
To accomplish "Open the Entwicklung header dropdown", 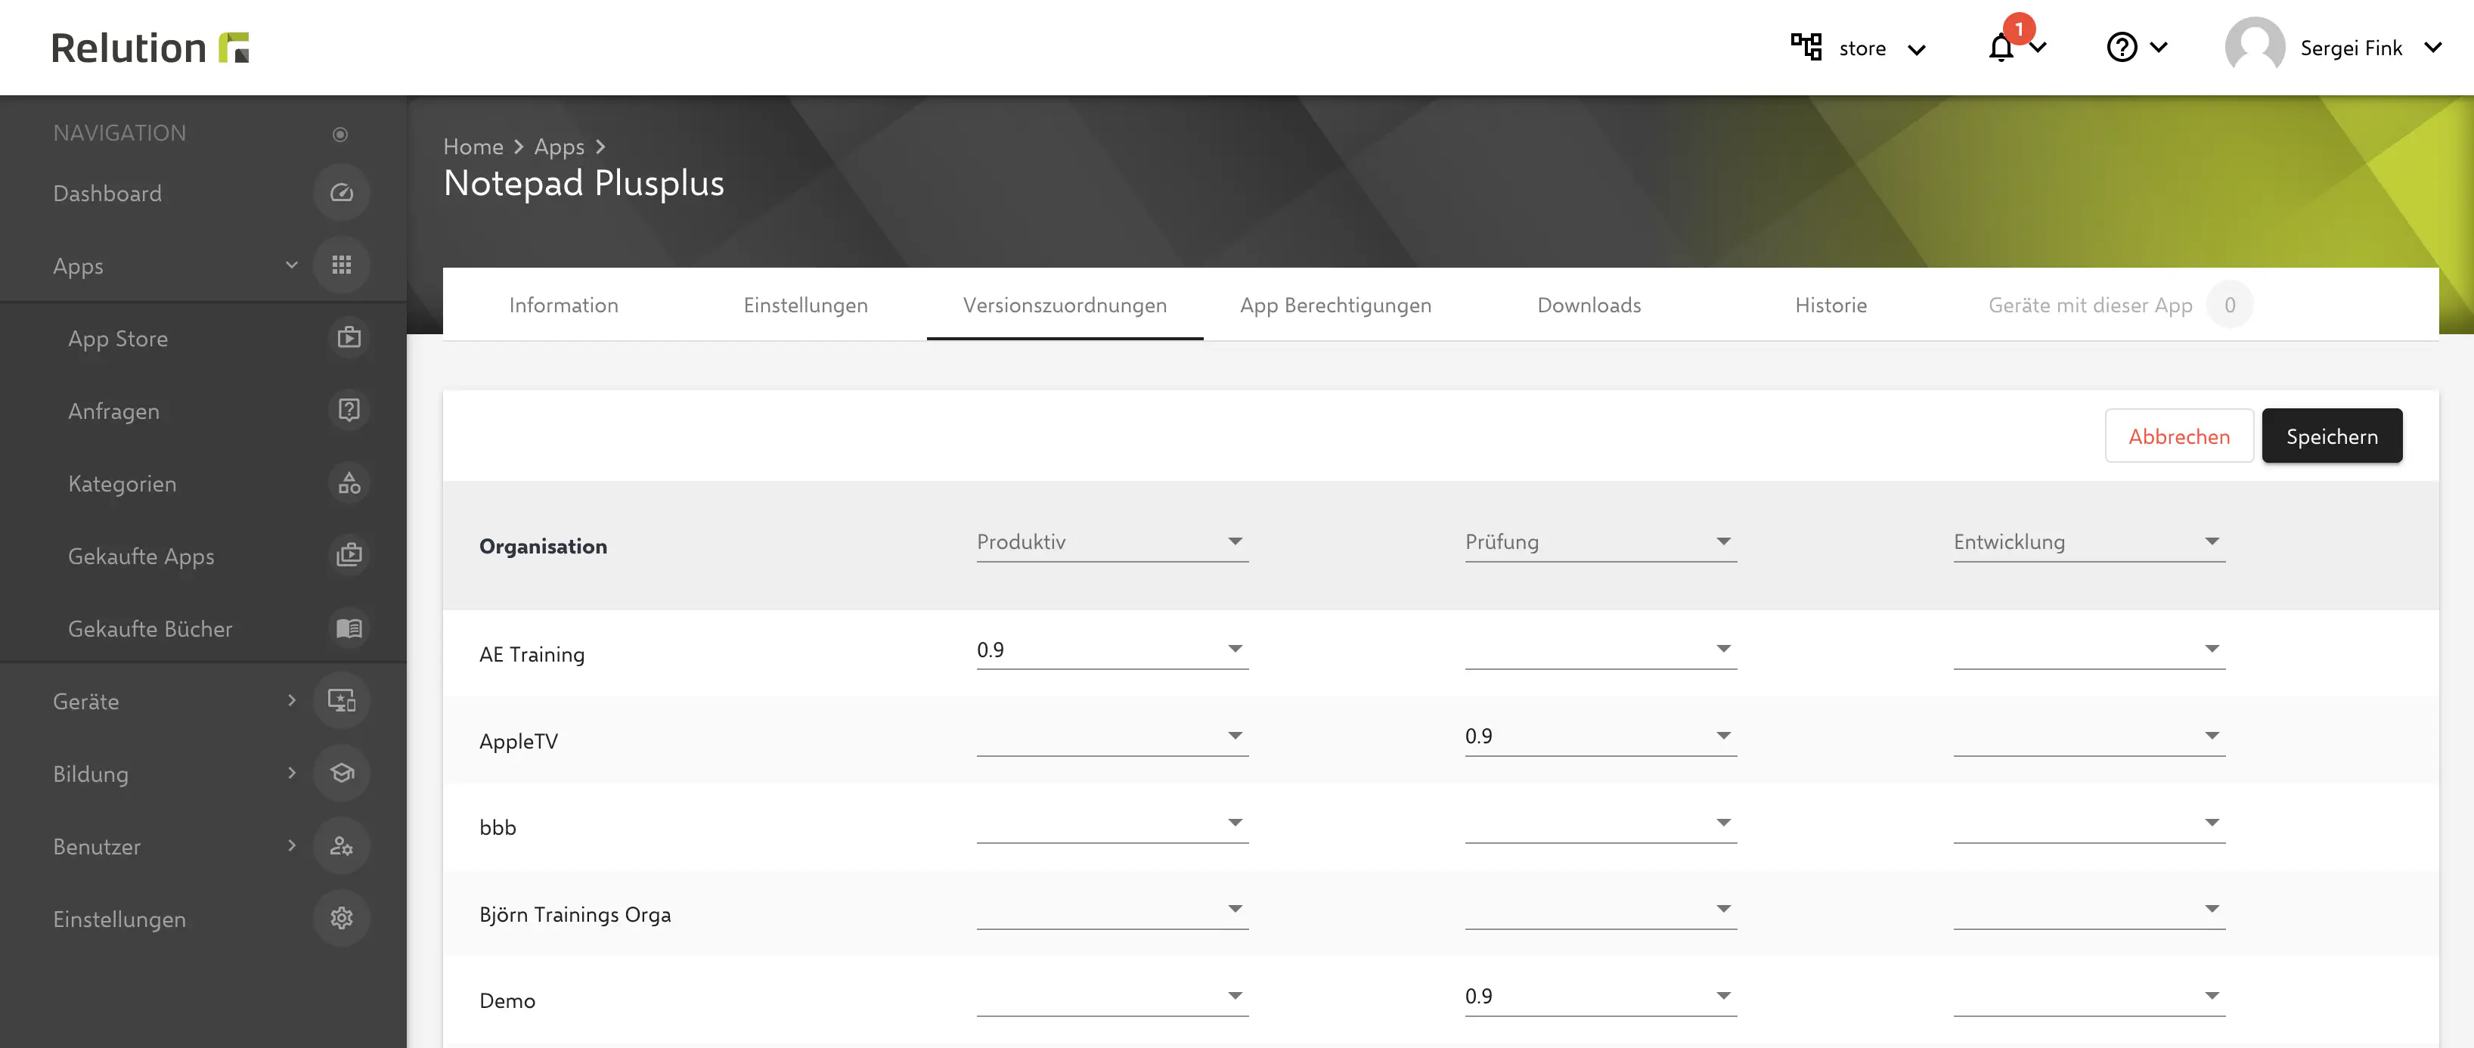I will [2089, 542].
